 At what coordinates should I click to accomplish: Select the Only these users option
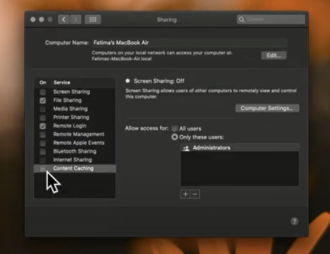click(x=174, y=137)
